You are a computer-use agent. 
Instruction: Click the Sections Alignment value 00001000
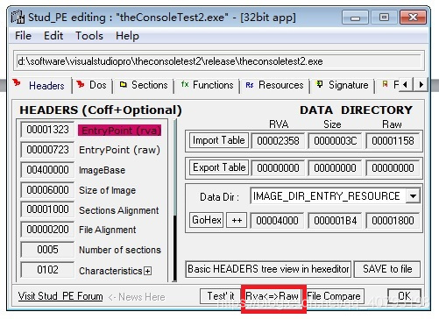[47, 209]
